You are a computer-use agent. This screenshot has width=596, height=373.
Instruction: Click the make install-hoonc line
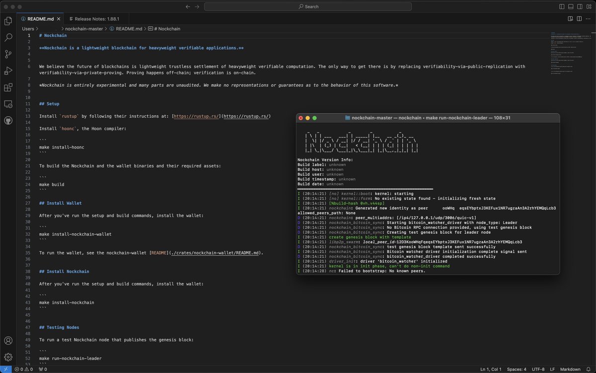pos(61,148)
